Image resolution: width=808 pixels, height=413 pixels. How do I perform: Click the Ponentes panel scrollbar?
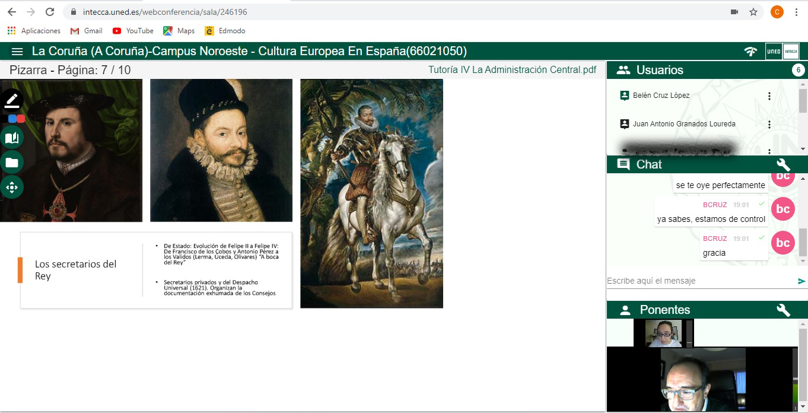[x=803, y=366]
